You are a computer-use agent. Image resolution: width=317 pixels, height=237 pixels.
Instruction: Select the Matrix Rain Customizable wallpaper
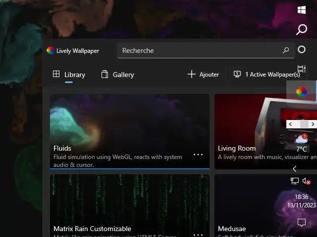click(130, 205)
